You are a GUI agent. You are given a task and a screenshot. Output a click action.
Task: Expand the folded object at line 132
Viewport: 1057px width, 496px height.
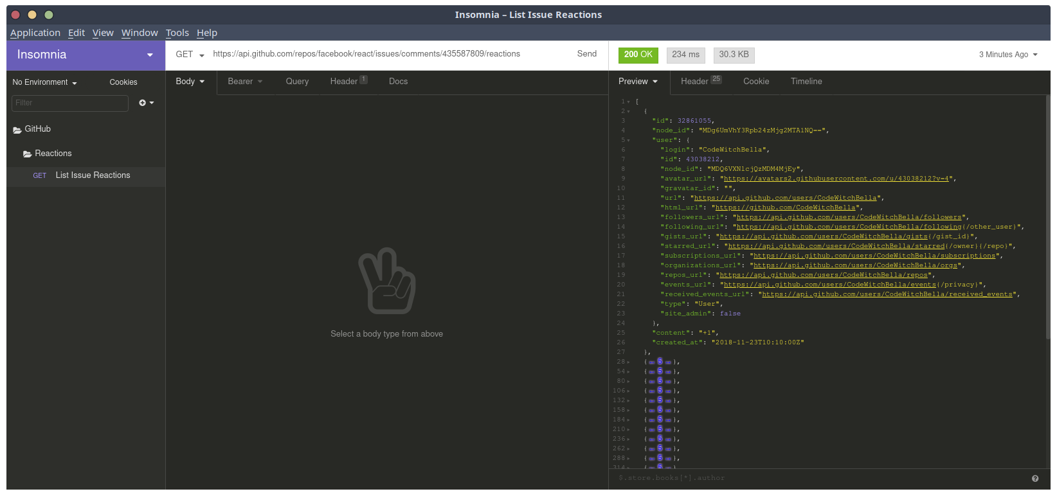[x=629, y=400]
